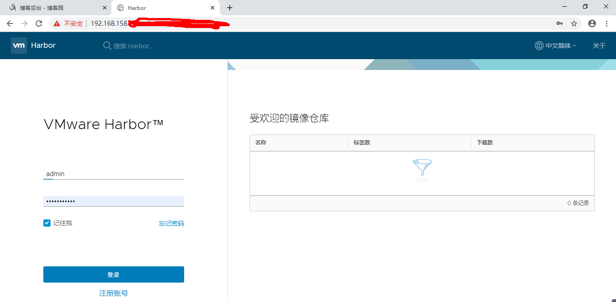Click the browser back arrow
Image resolution: width=616 pixels, height=302 pixels.
[10, 23]
